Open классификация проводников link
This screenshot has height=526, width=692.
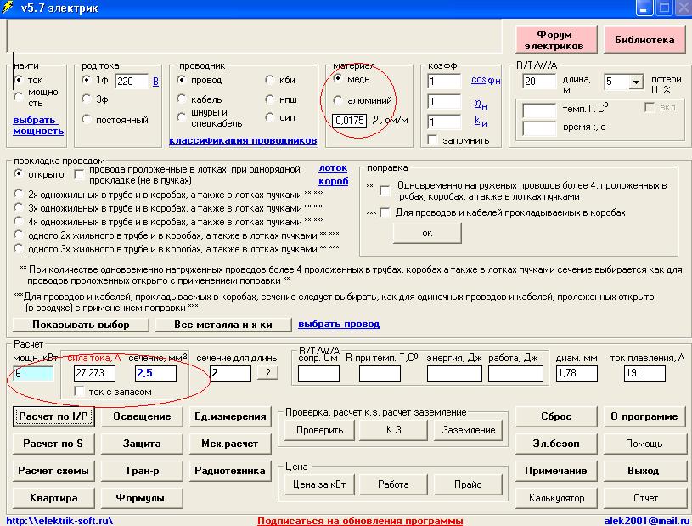pyautogui.click(x=243, y=140)
